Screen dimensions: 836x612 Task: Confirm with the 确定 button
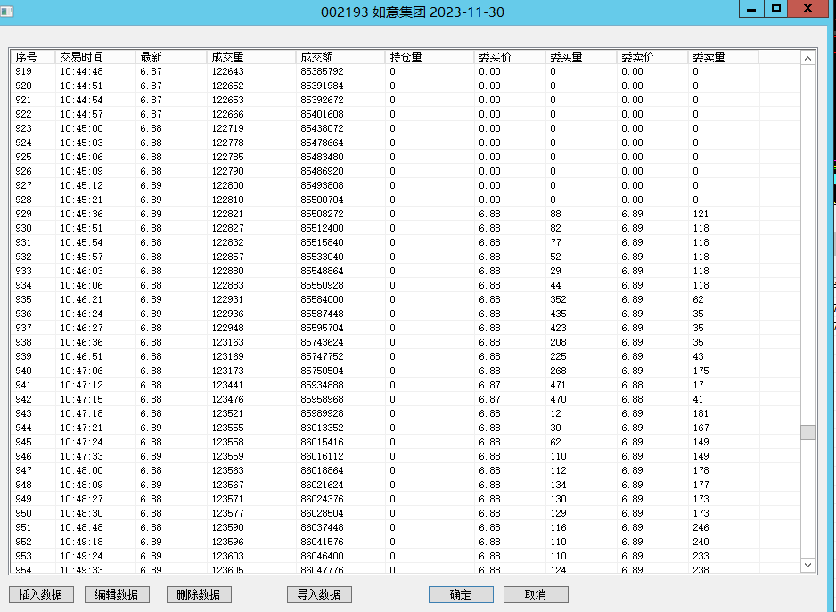pyautogui.click(x=461, y=594)
